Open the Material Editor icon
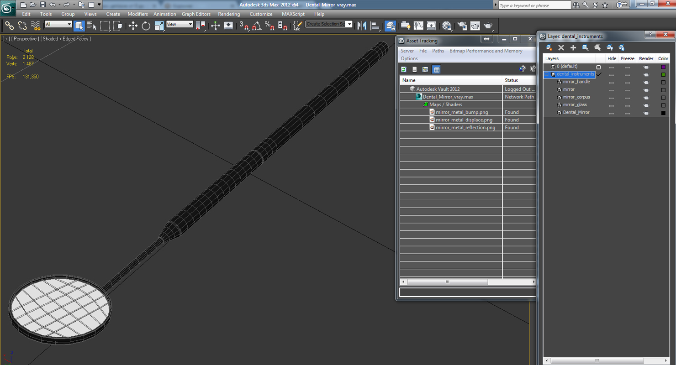Screen dimensions: 676x365 (x=447, y=26)
